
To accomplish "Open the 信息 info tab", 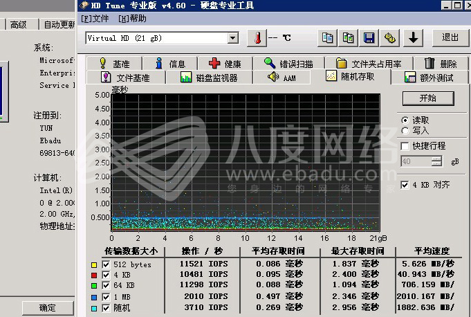I will (170, 64).
